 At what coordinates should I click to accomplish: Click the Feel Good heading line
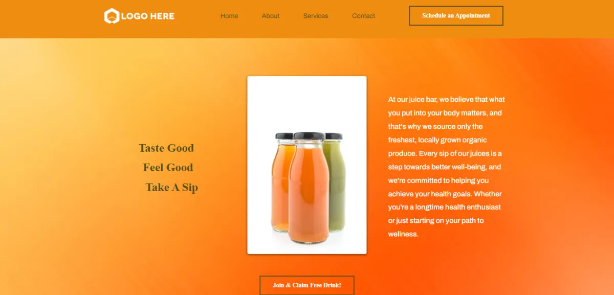pos(168,168)
